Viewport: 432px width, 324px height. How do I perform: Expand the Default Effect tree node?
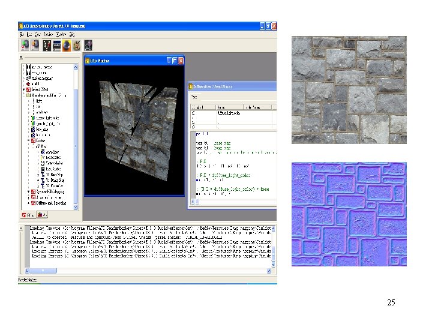[x=23, y=89]
